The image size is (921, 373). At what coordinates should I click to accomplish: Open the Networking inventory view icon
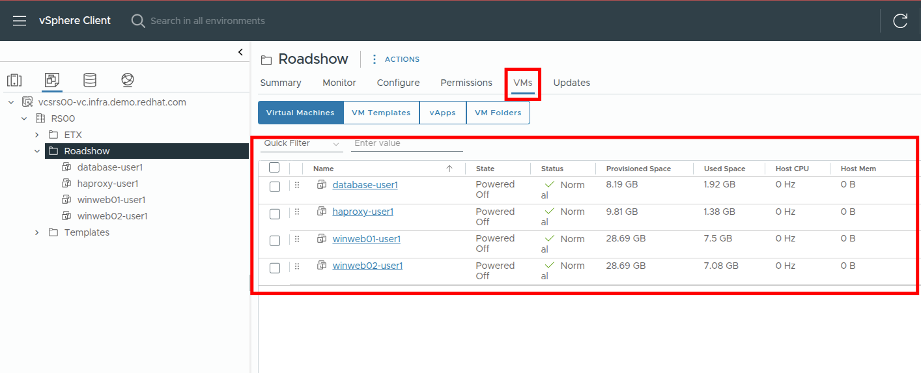click(128, 80)
